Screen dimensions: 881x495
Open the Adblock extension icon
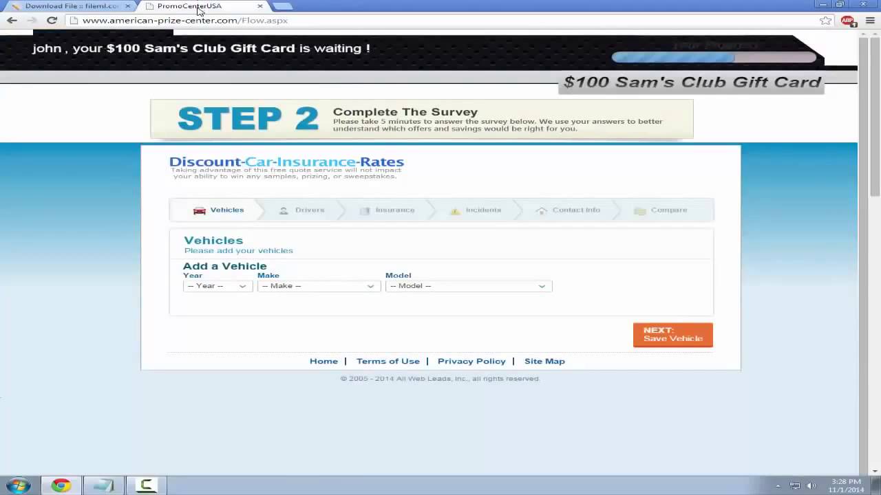point(847,21)
